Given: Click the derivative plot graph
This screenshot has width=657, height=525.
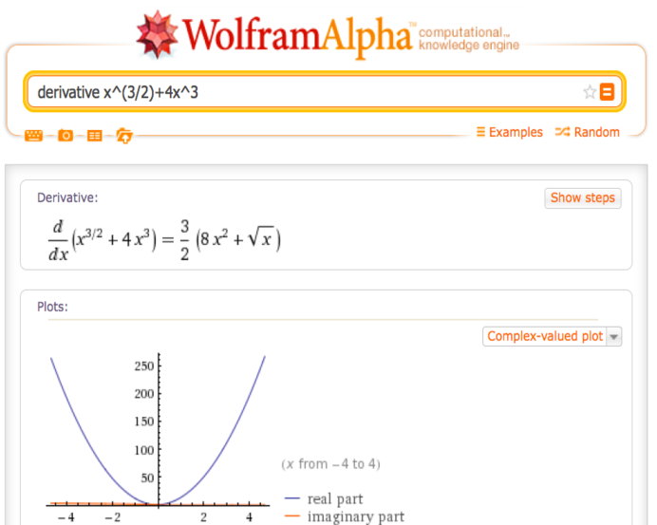Looking at the screenshot, I should pos(158,438).
